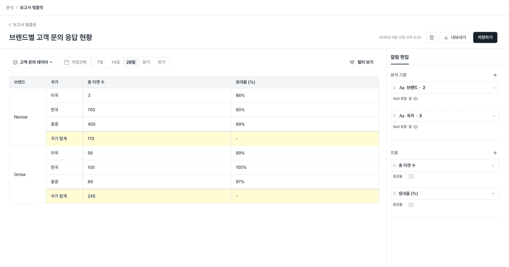Remove the 총 티켓 수 metric
509x267 pixels.
click(493, 165)
